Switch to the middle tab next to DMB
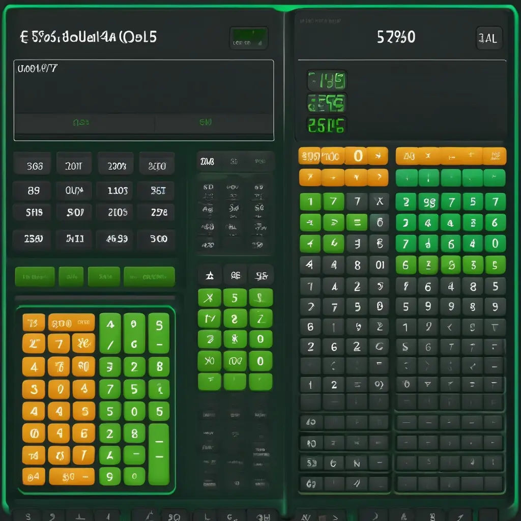The width and height of the screenshot is (521, 521). pos(234,160)
